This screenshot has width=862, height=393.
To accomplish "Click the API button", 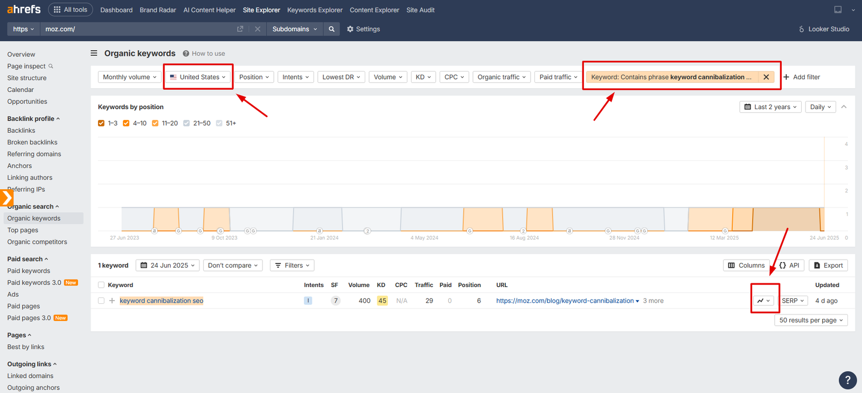I will pos(789,266).
